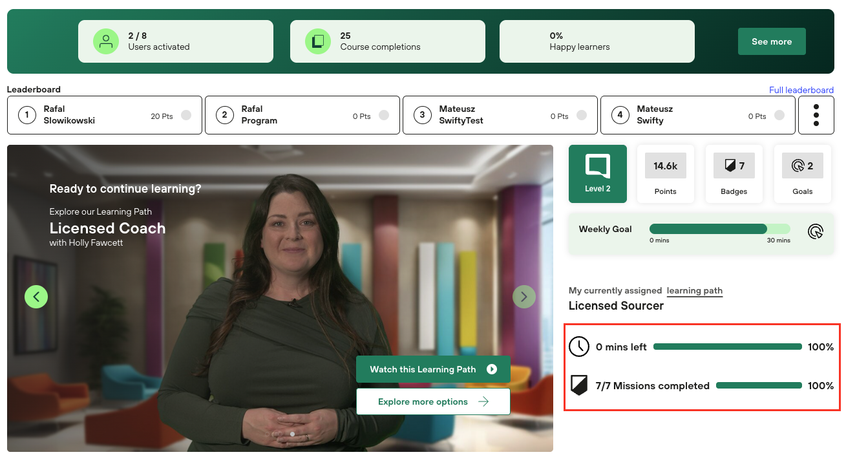Click the learning path underlined selector
Image resolution: width=846 pixels, height=470 pixels.
[694, 291]
